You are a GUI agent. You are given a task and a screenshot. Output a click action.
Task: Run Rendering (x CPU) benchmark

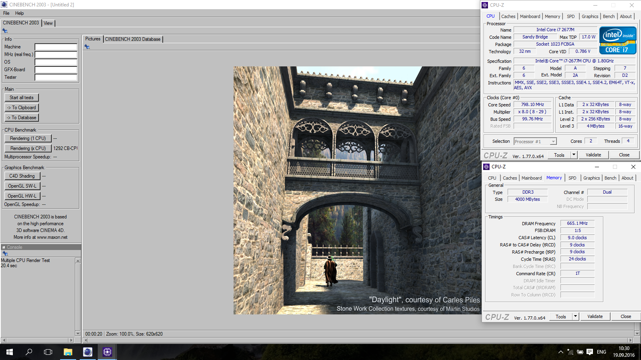(28, 148)
